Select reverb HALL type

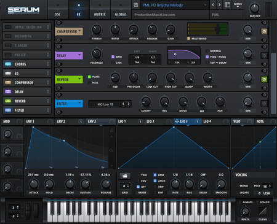pyautogui.click(x=89, y=83)
